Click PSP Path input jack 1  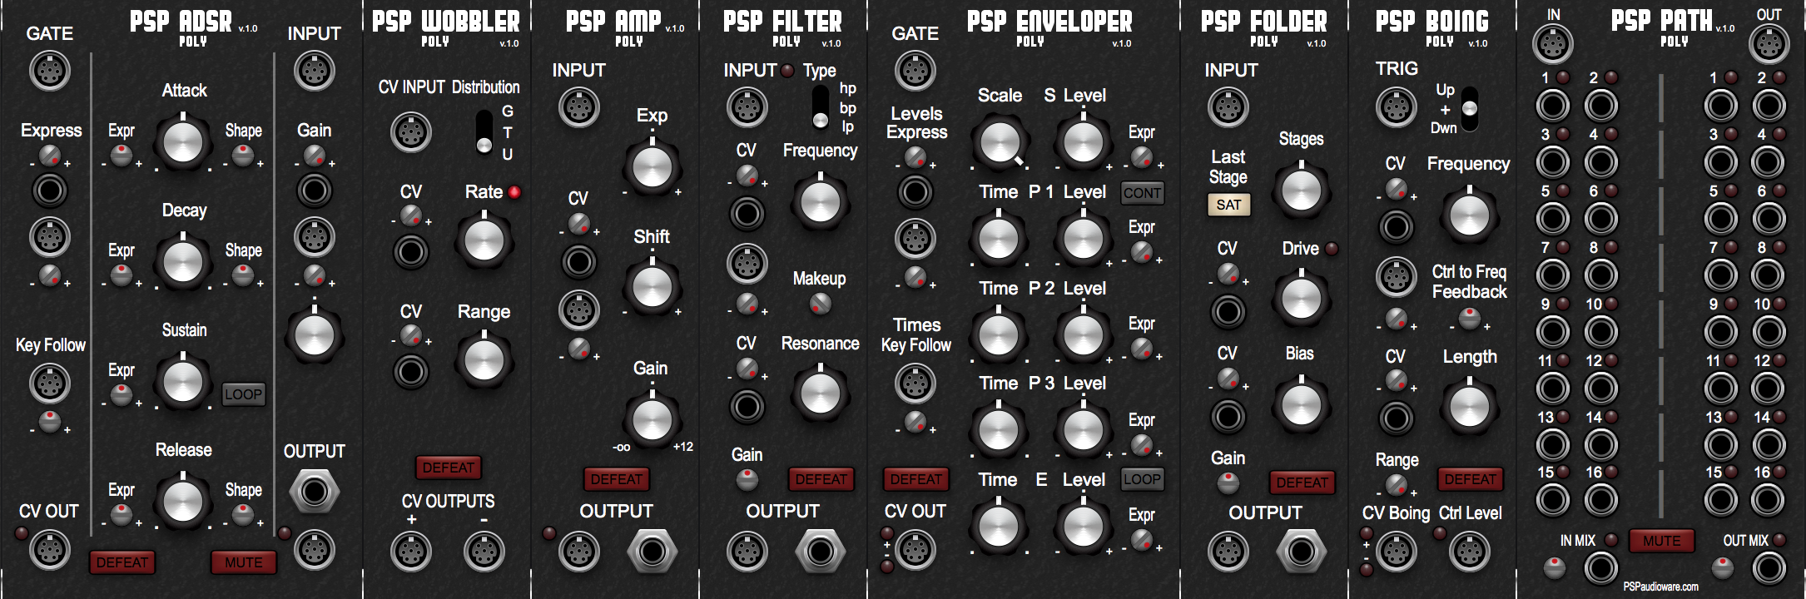[x=1553, y=106]
